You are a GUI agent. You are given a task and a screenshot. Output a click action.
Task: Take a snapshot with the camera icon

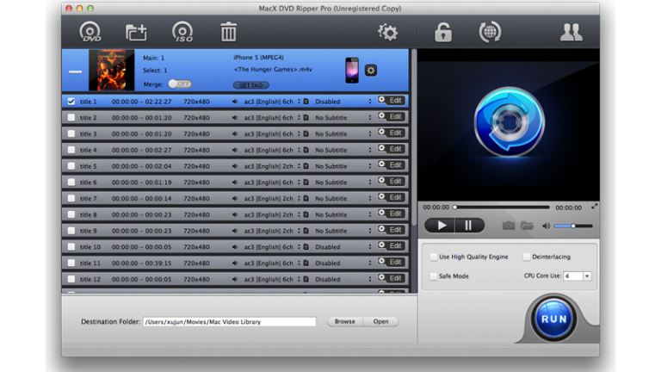(x=509, y=226)
